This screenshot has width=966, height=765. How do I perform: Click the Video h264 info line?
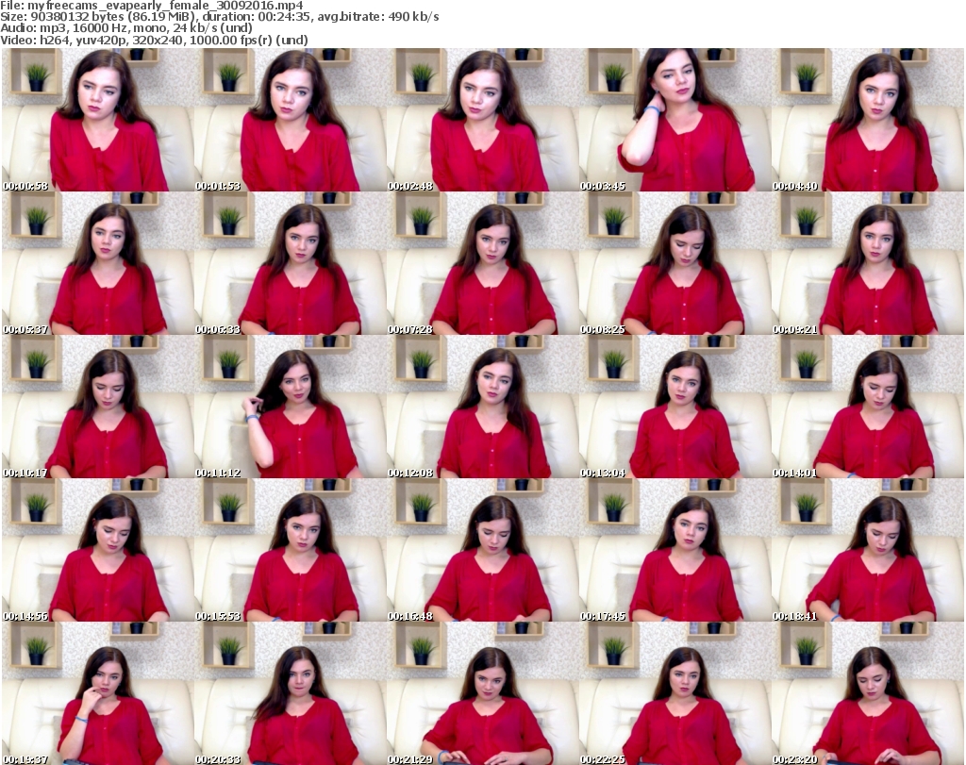154,40
